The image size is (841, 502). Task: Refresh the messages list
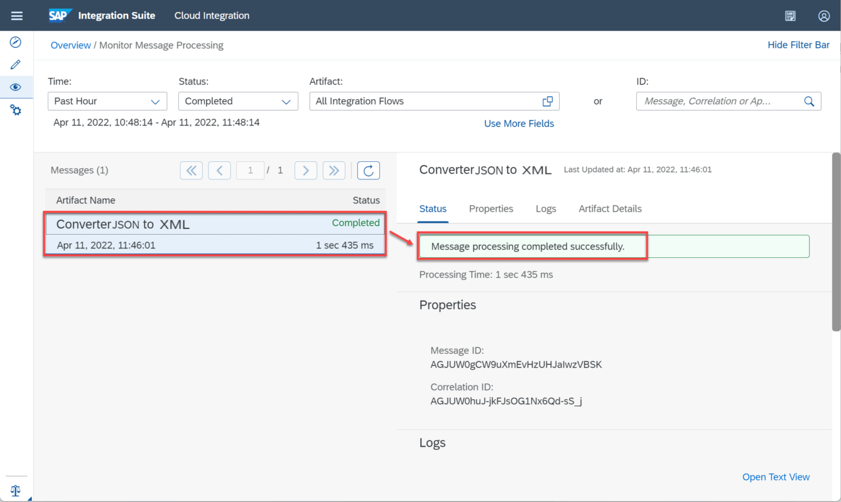click(369, 170)
